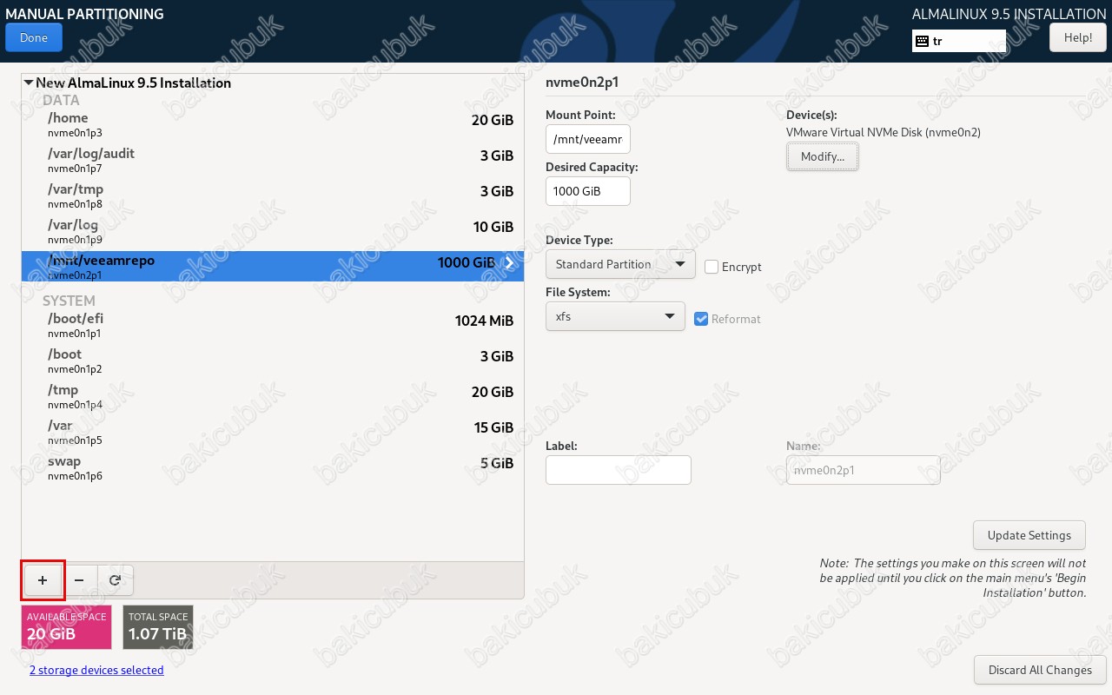Click the DATA section heading
The image size is (1112, 695).
[x=61, y=100]
